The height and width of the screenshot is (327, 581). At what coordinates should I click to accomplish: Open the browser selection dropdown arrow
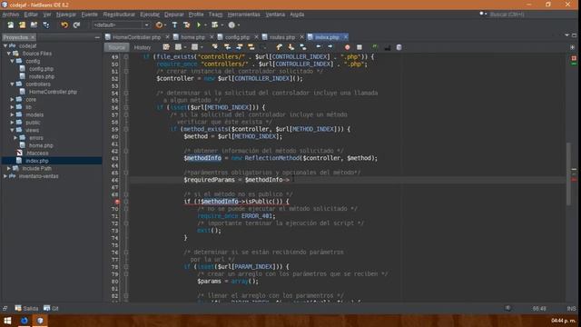(x=165, y=25)
